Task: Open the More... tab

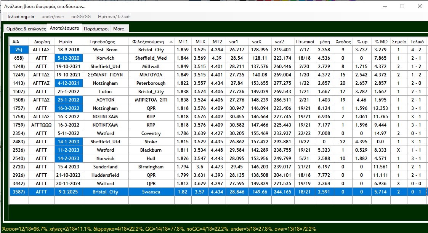Action: [x=120, y=29]
